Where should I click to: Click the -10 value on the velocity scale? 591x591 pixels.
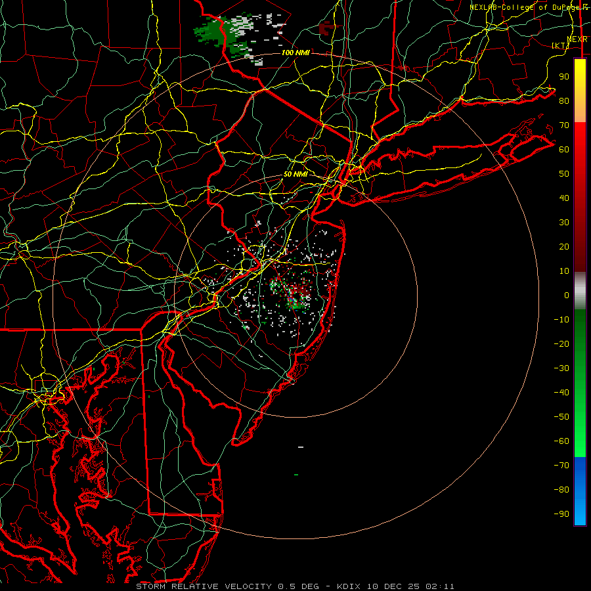click(x=561, y=320)
